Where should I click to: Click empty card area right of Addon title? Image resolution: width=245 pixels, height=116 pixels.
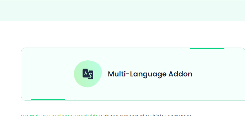tap(219, 74)
